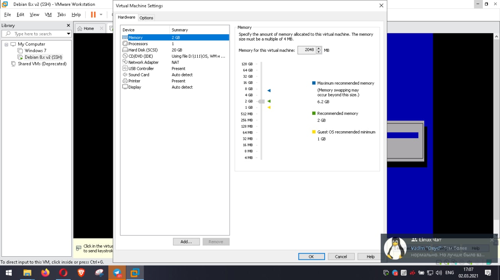Click the memory slider thumb at 2 GB
This screenshot has height=280, width=500.
pyautogui.click(x=261, y=101)
